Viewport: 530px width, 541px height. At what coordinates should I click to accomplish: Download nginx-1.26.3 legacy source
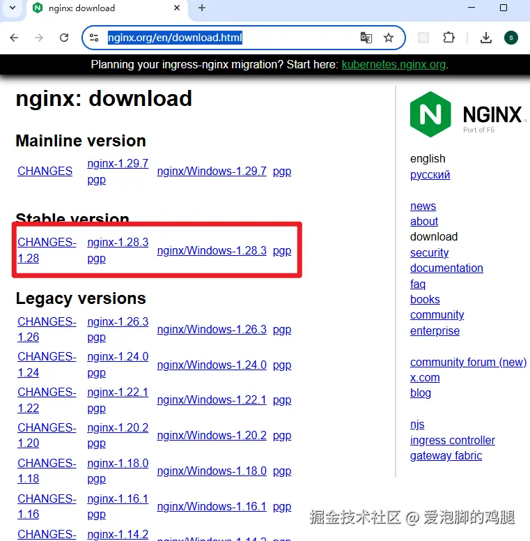click(x=118, y=321)
